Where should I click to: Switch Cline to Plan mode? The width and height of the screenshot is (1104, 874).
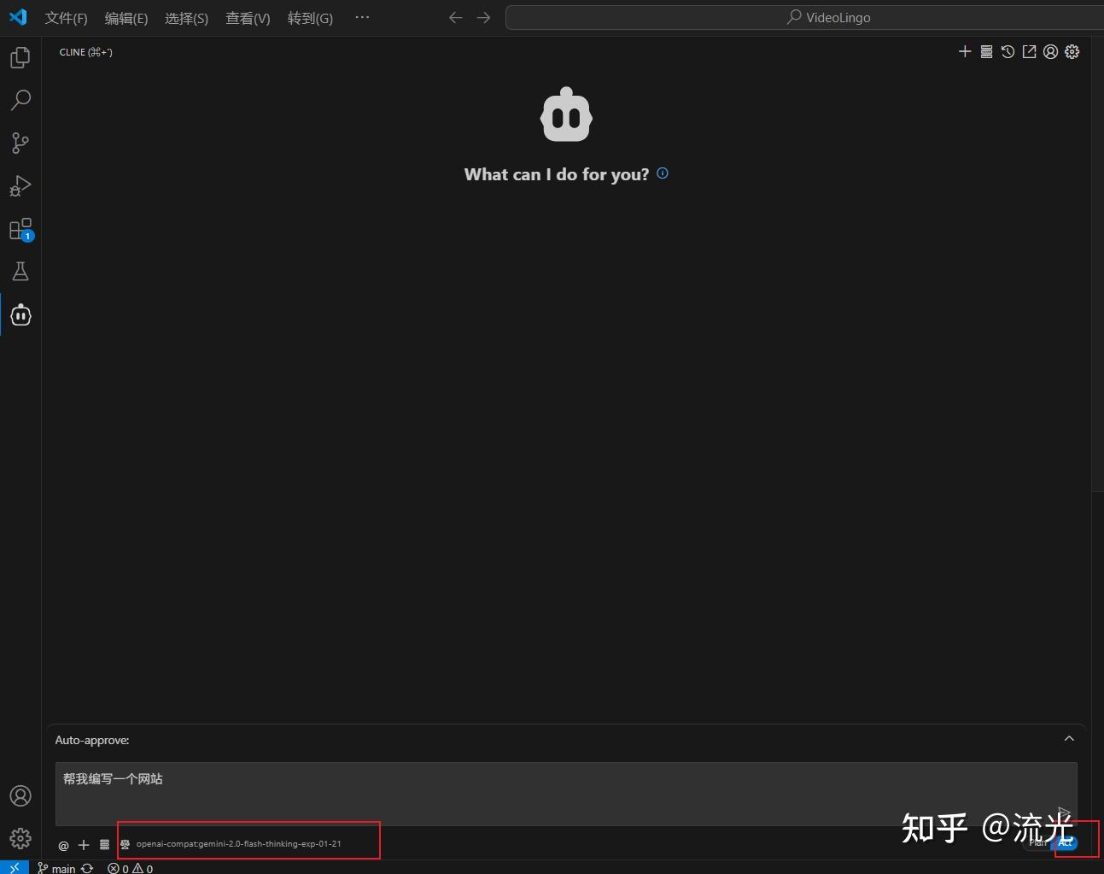[x=1037, y=843]
